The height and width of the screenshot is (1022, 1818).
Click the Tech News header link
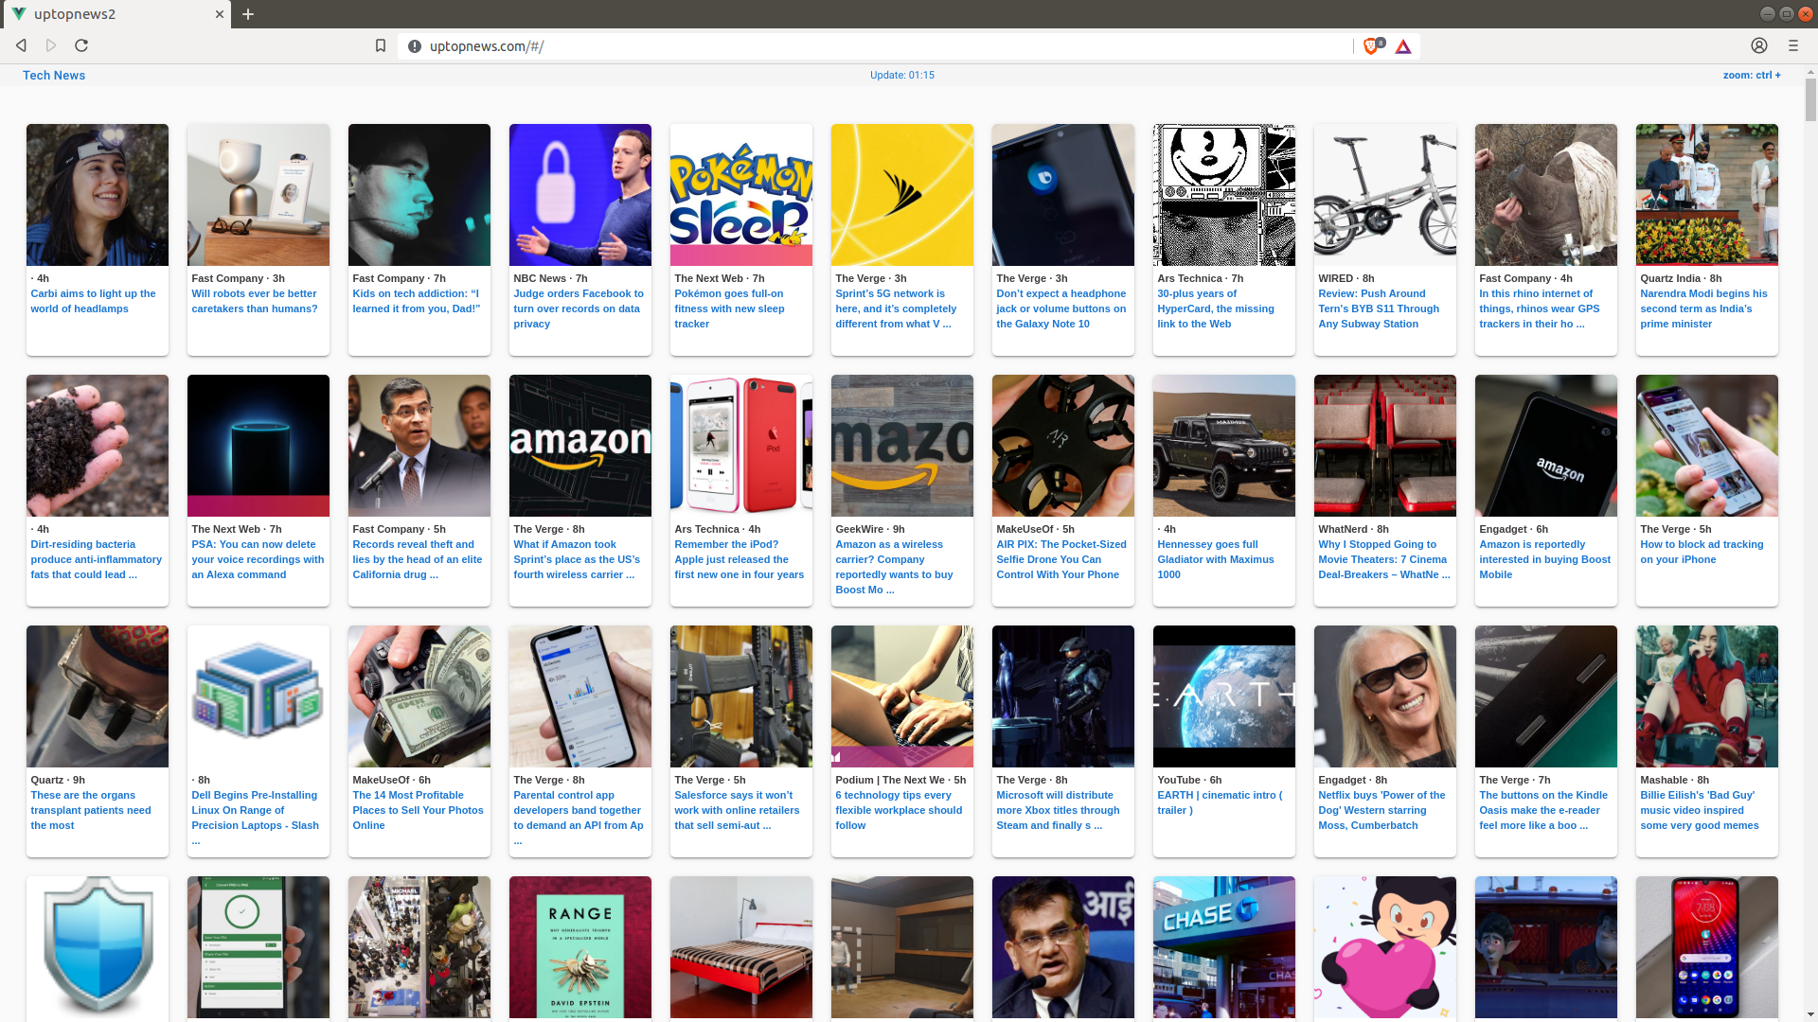[54, 75]
